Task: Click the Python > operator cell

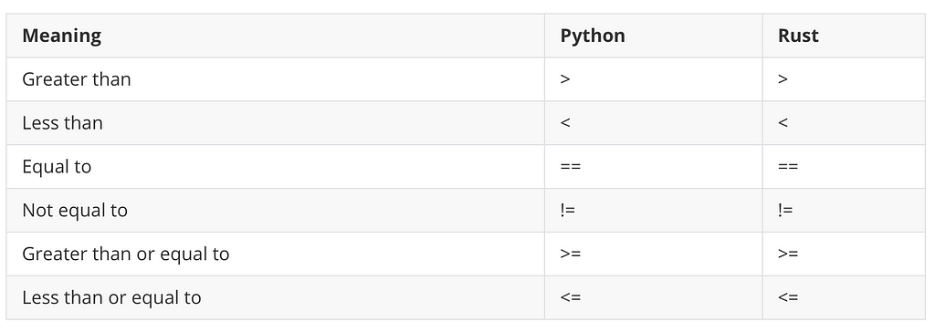Action: point(653,79)
